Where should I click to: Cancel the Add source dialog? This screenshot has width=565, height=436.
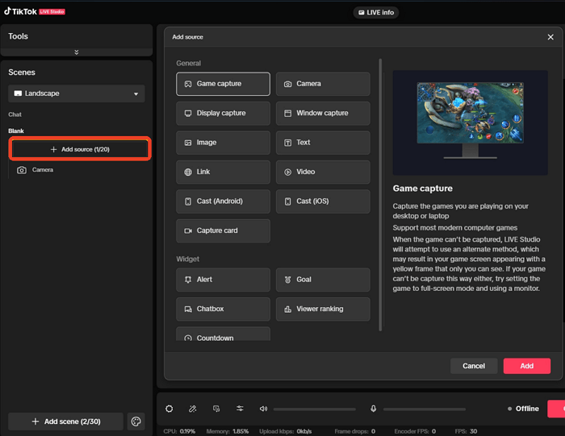pos(474,366)
